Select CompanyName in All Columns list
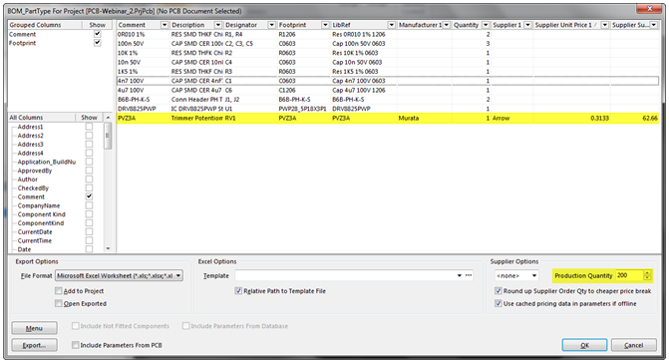Viewport: 669px width, 363px height. 39,205
